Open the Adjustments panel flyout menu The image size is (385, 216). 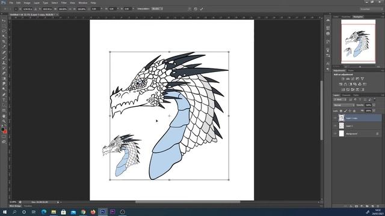pyautogui.click(x=383, y=71)
